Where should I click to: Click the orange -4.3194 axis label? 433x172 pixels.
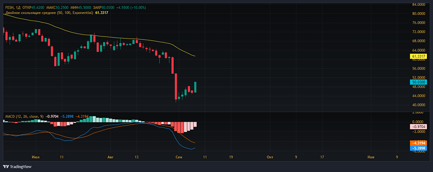coord(418,143)
